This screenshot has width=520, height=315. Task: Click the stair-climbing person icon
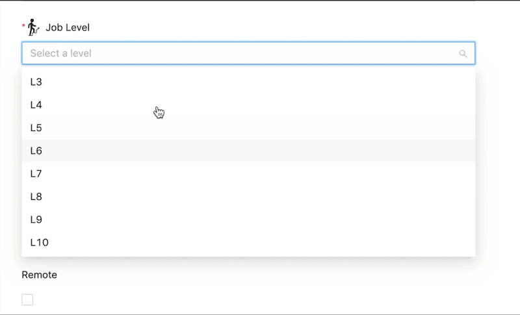pos(33,27)
